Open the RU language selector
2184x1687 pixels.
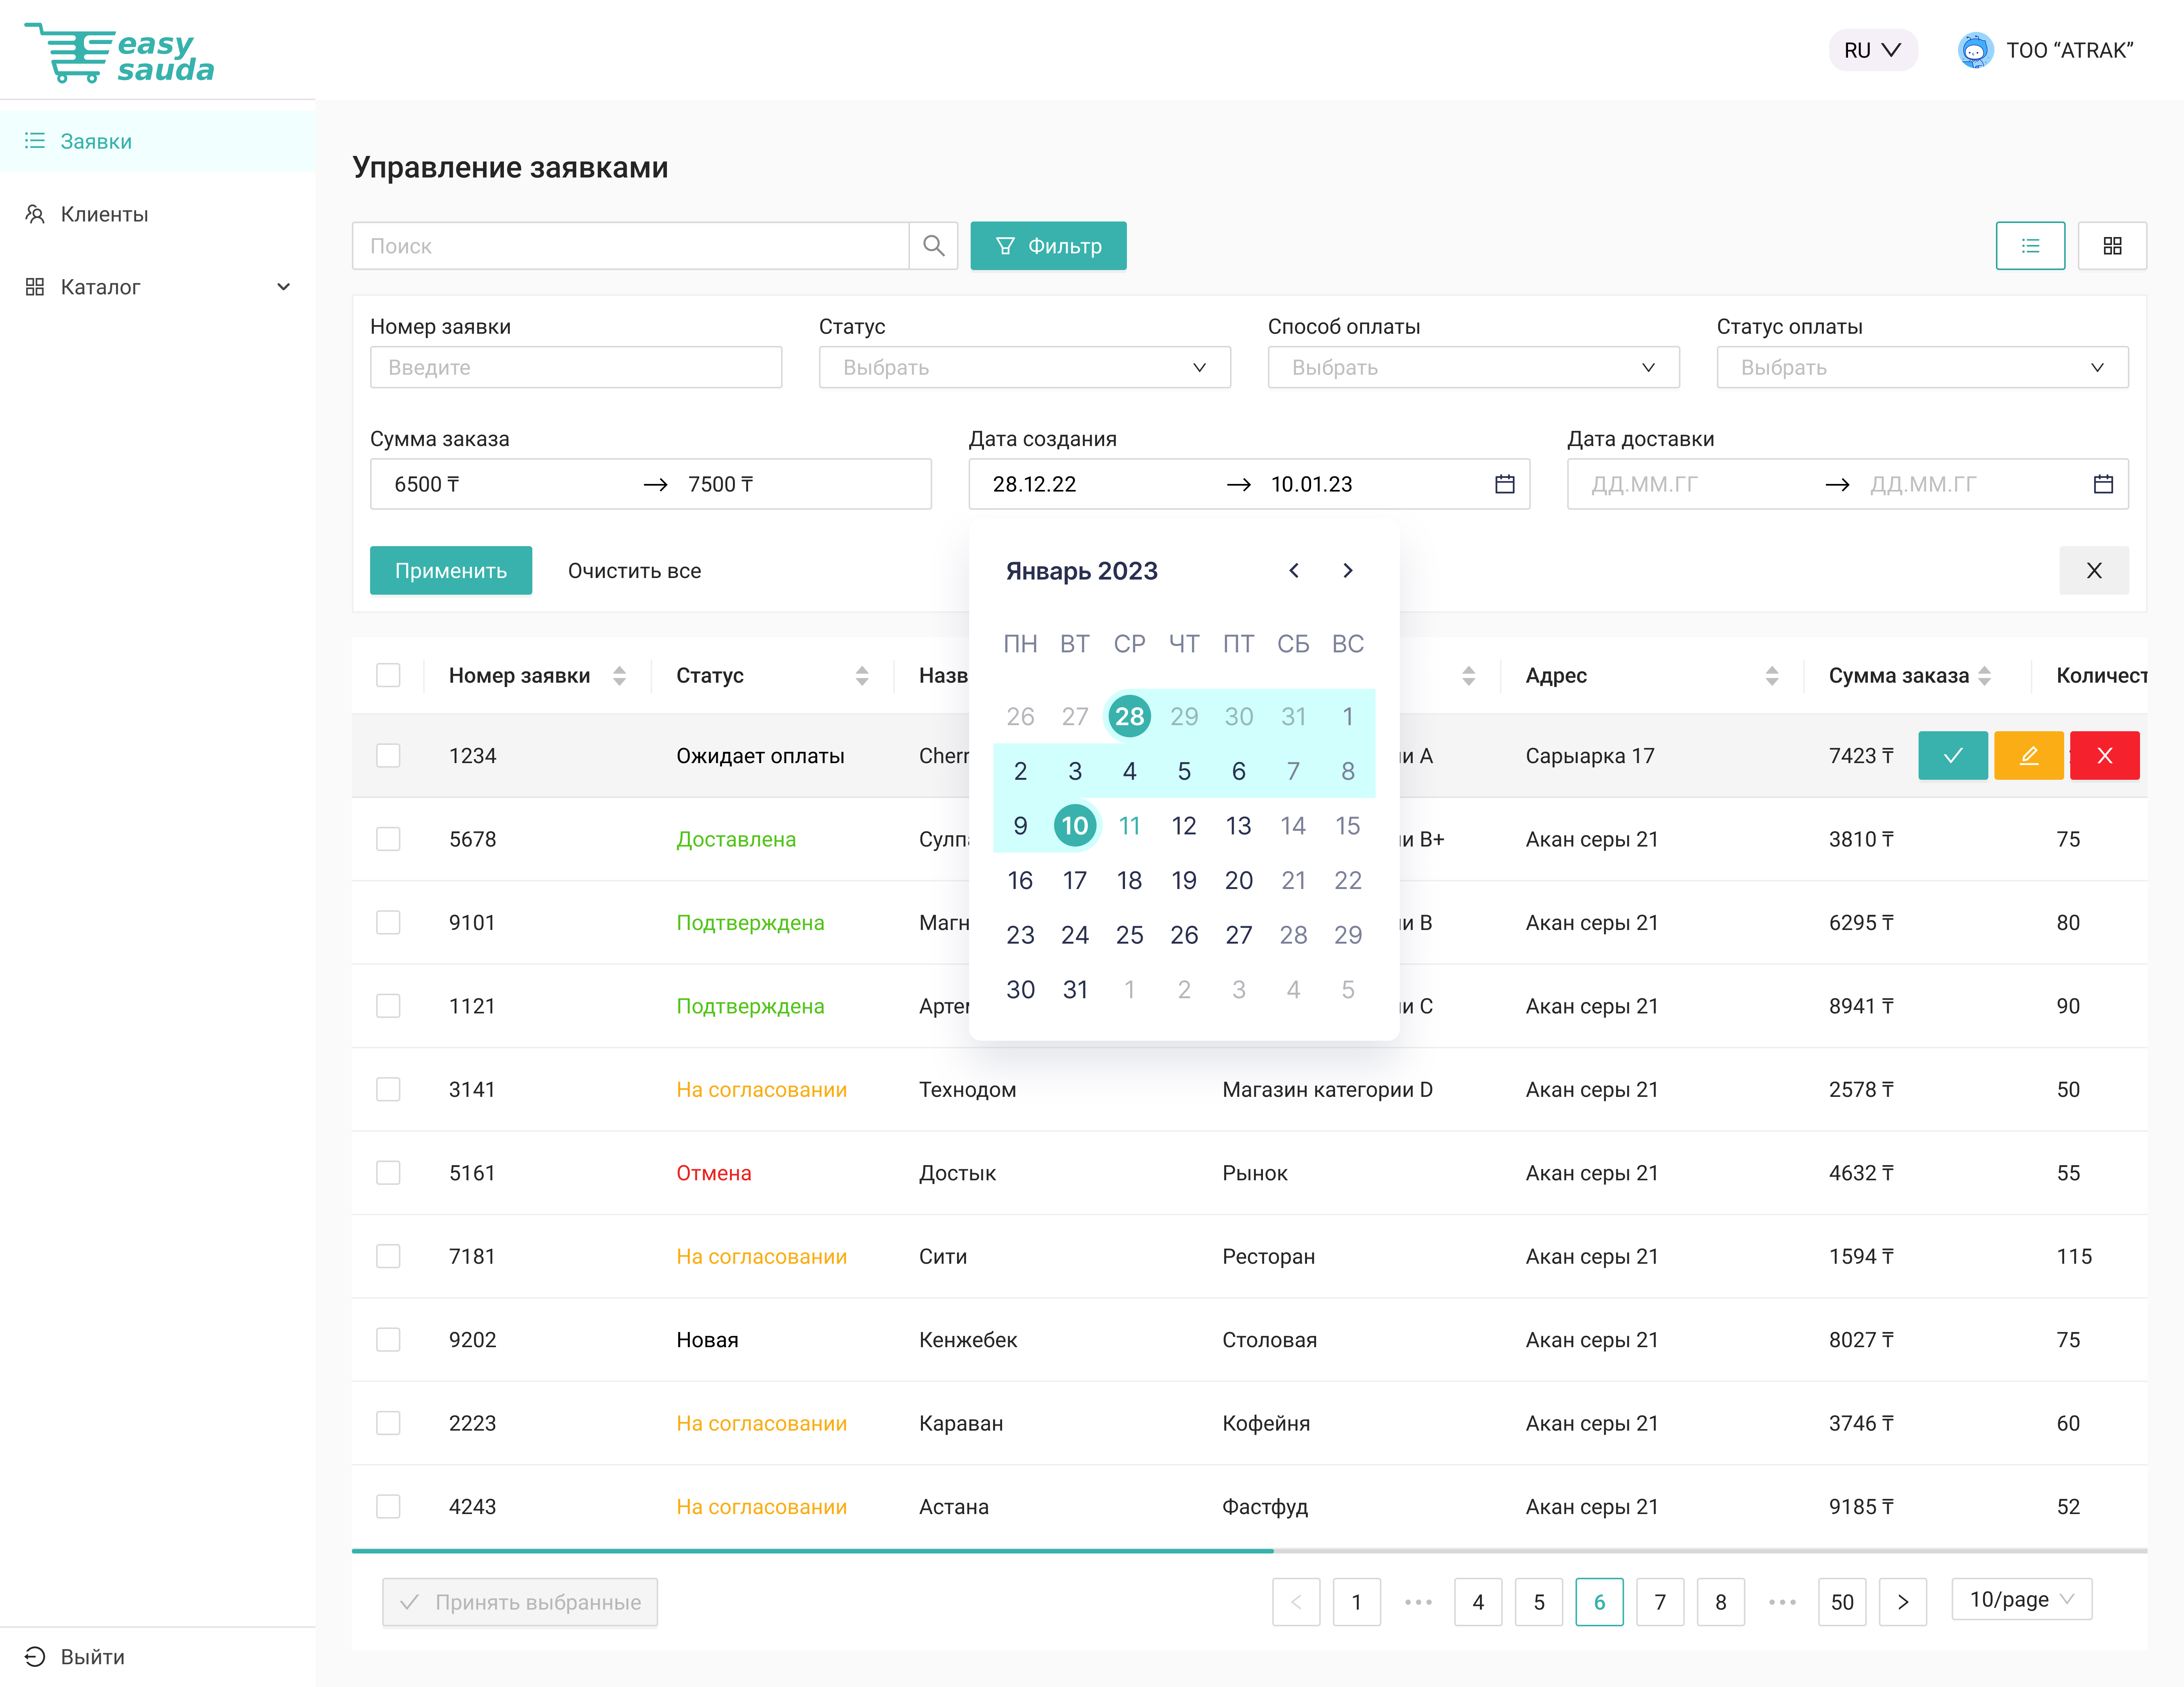(x=1872, y=51)
